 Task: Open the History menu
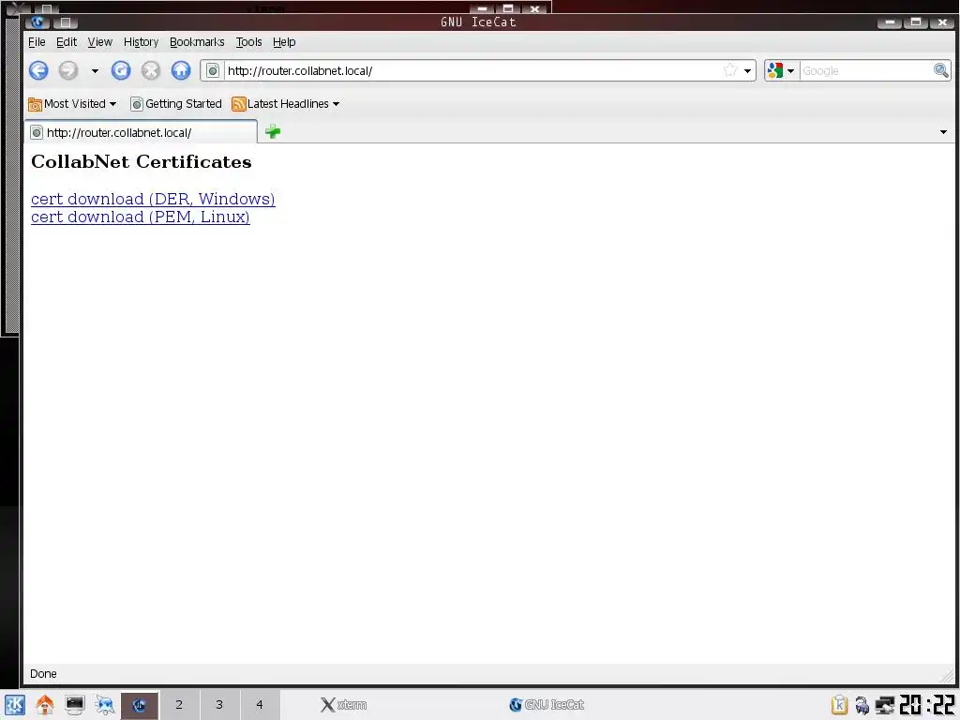(141, 42)
